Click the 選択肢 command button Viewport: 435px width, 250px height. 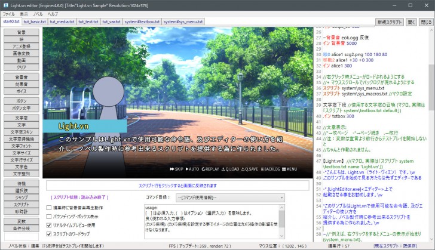[22, 191]
